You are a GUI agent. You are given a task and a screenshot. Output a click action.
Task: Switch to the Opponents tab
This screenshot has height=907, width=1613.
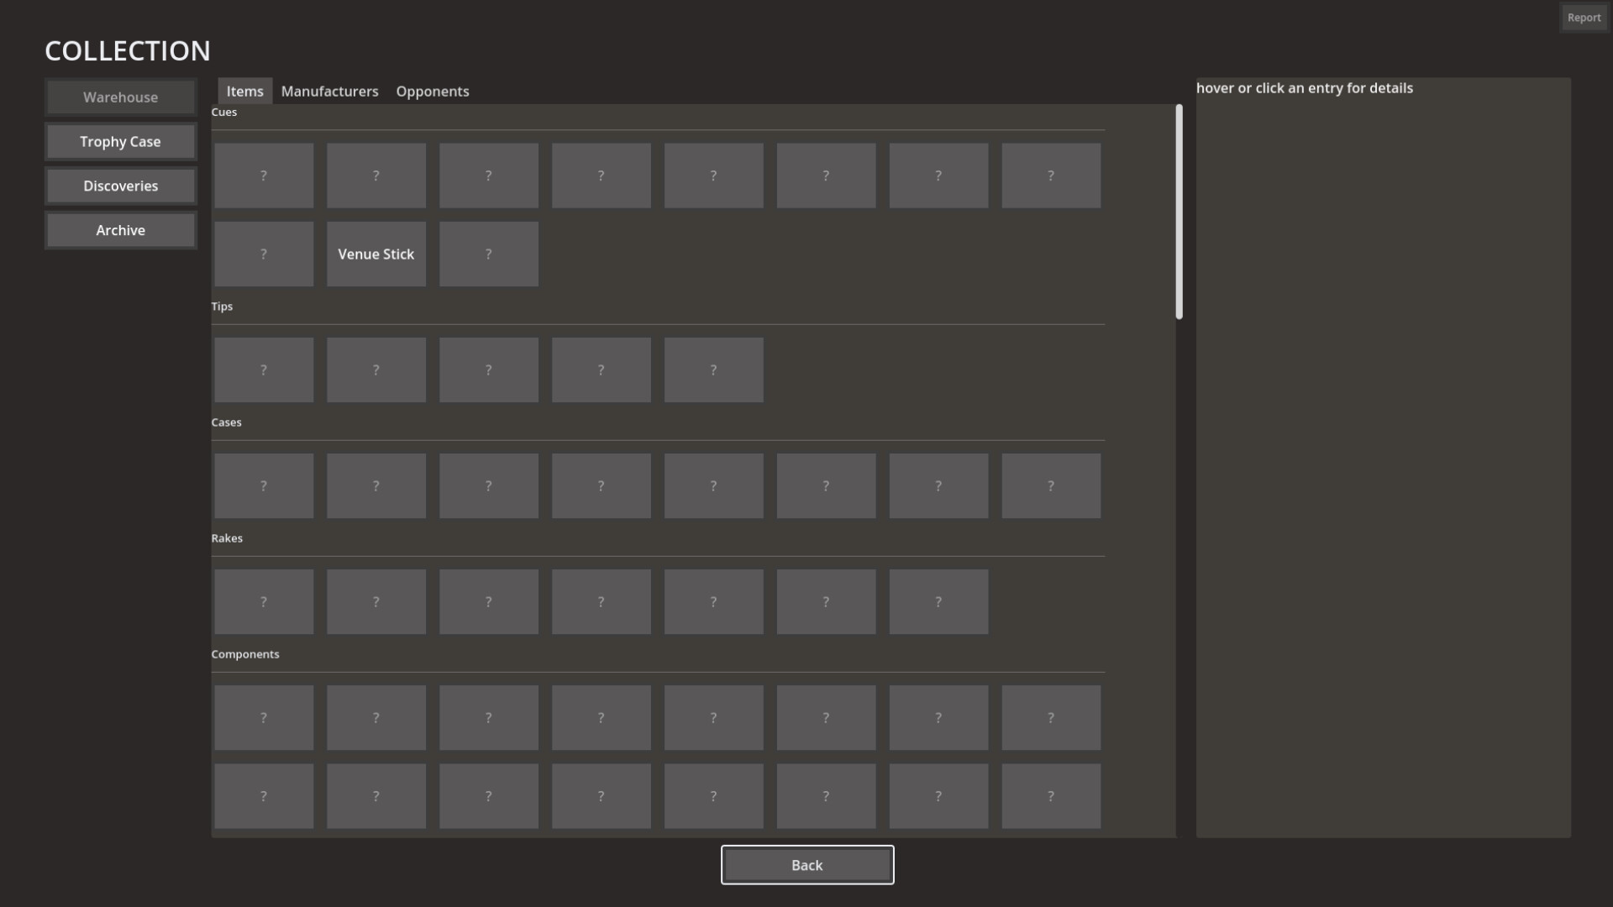[433, 92]
